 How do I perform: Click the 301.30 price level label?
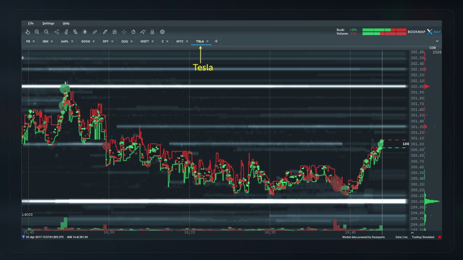[x=417, y=127]
